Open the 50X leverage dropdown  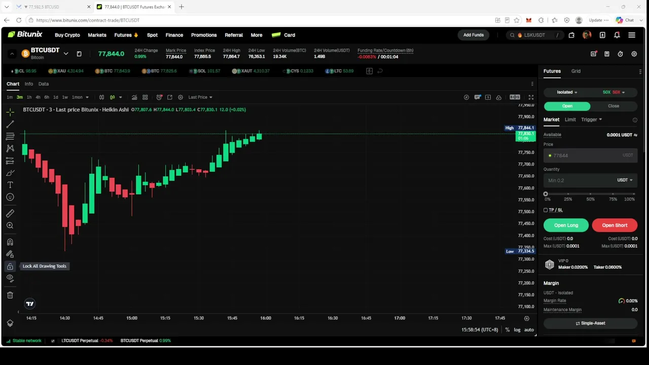(x=614, y=92)
